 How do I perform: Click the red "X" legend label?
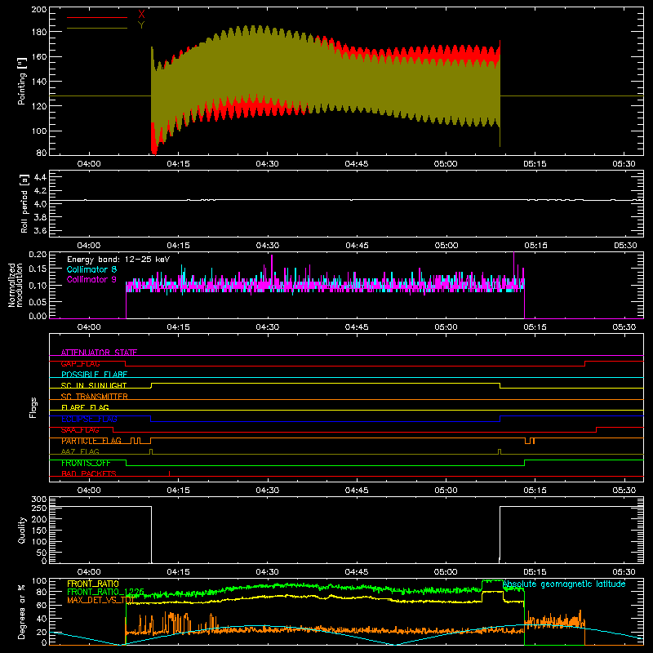click(141, 15)
